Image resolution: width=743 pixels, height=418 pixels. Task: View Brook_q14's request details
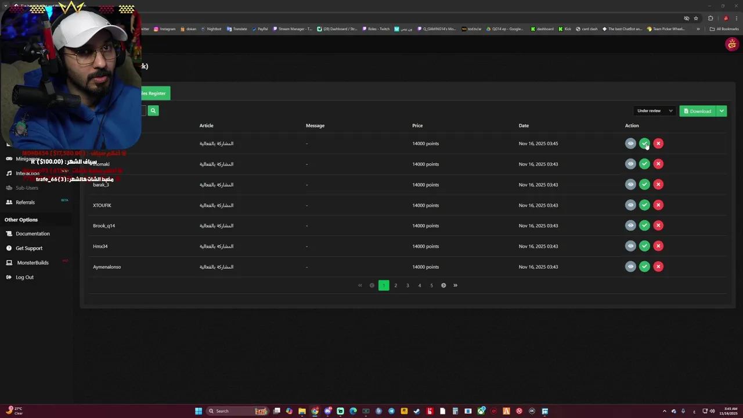click(630, 225)
